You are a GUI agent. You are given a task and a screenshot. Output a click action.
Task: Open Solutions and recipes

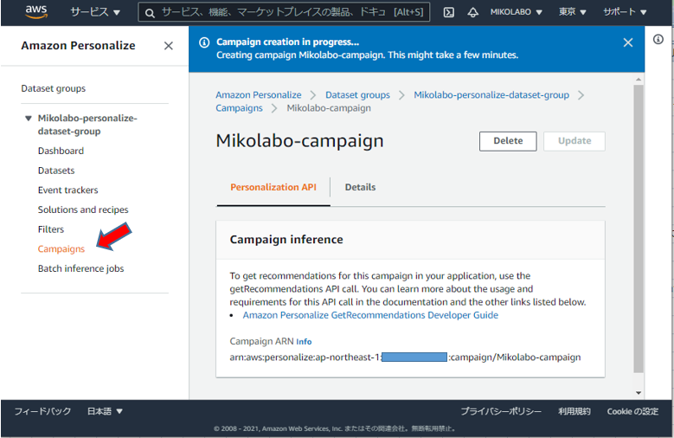83,209
